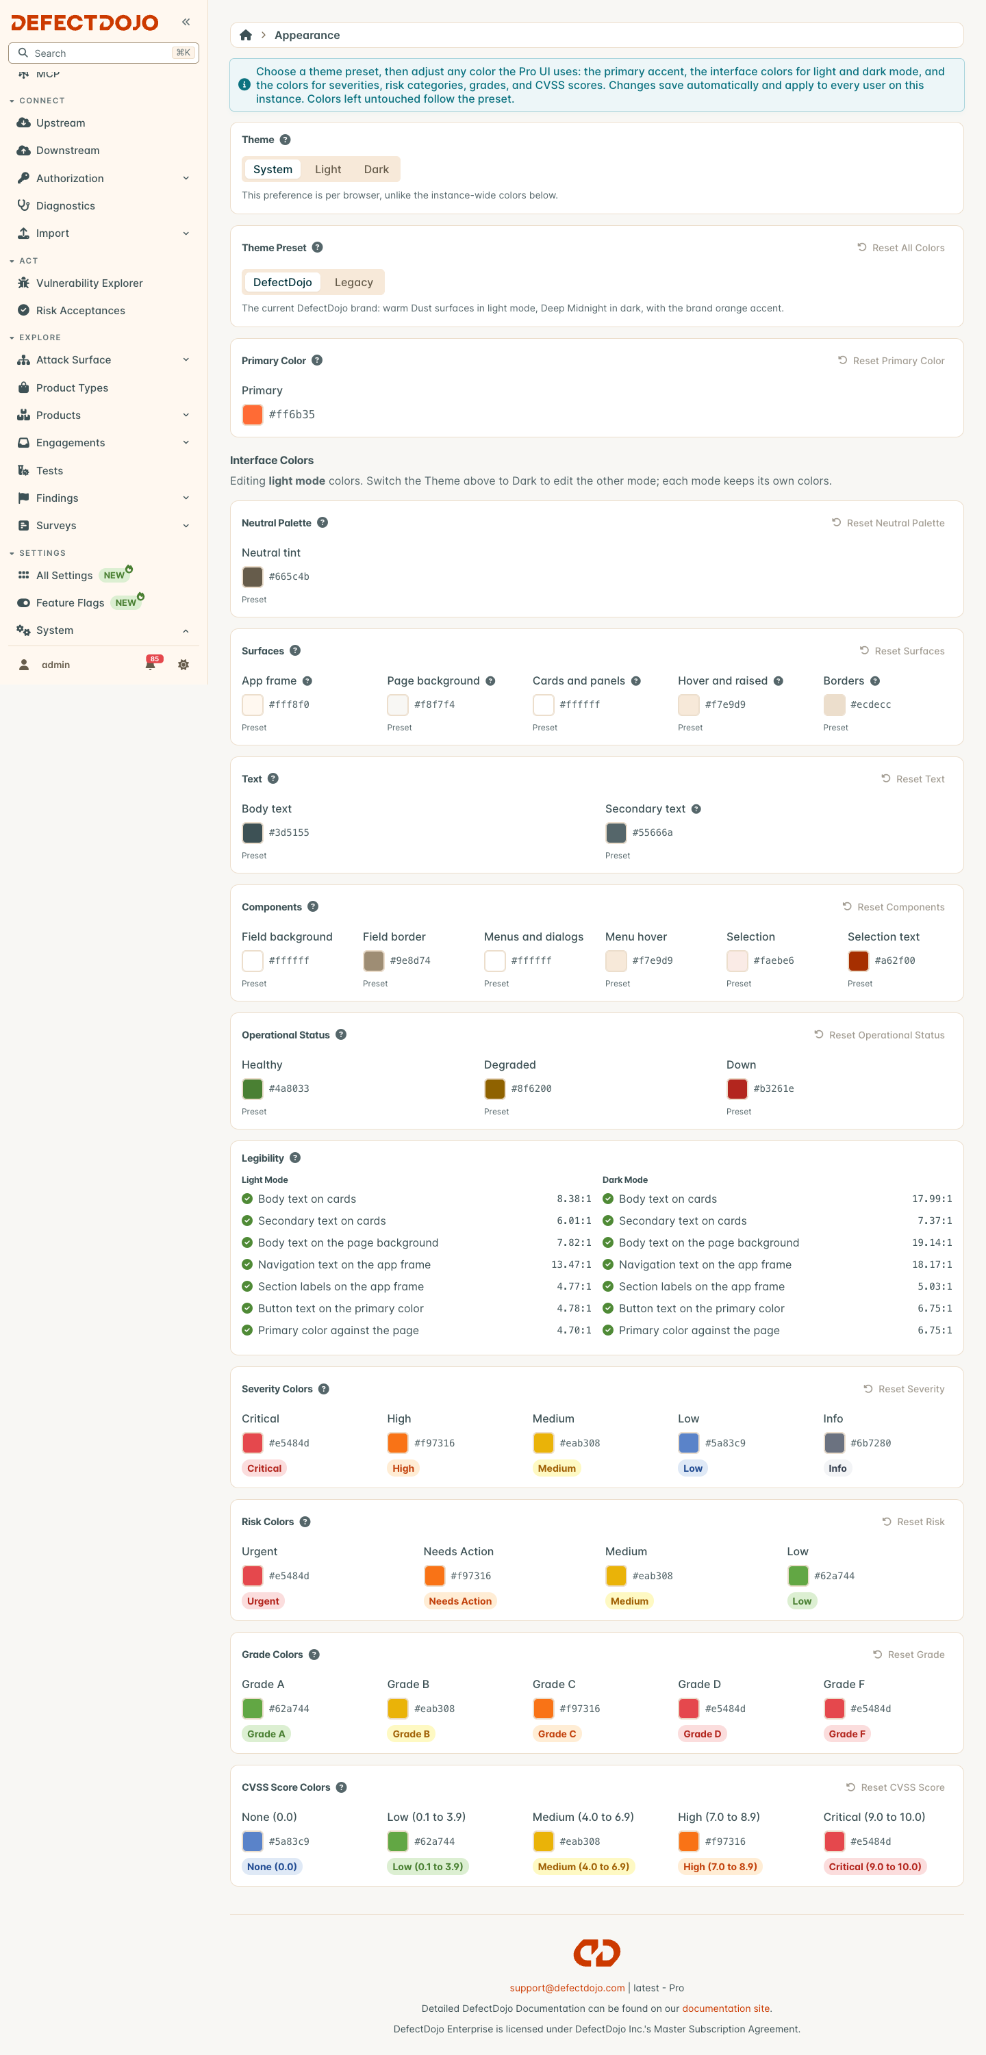Click the Primary Color help icon

pos(317,361)
